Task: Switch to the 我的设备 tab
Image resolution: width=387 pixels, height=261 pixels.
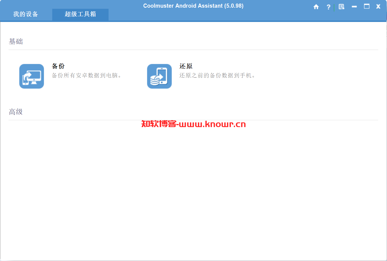Action: (x=26, y=14)
